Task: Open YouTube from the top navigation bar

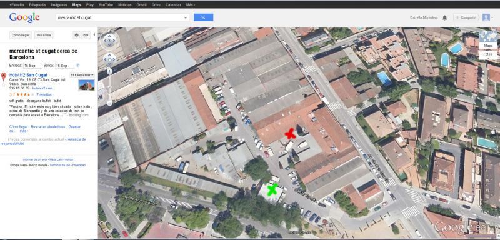Action: pyautogui.click(x=106, y=5)
